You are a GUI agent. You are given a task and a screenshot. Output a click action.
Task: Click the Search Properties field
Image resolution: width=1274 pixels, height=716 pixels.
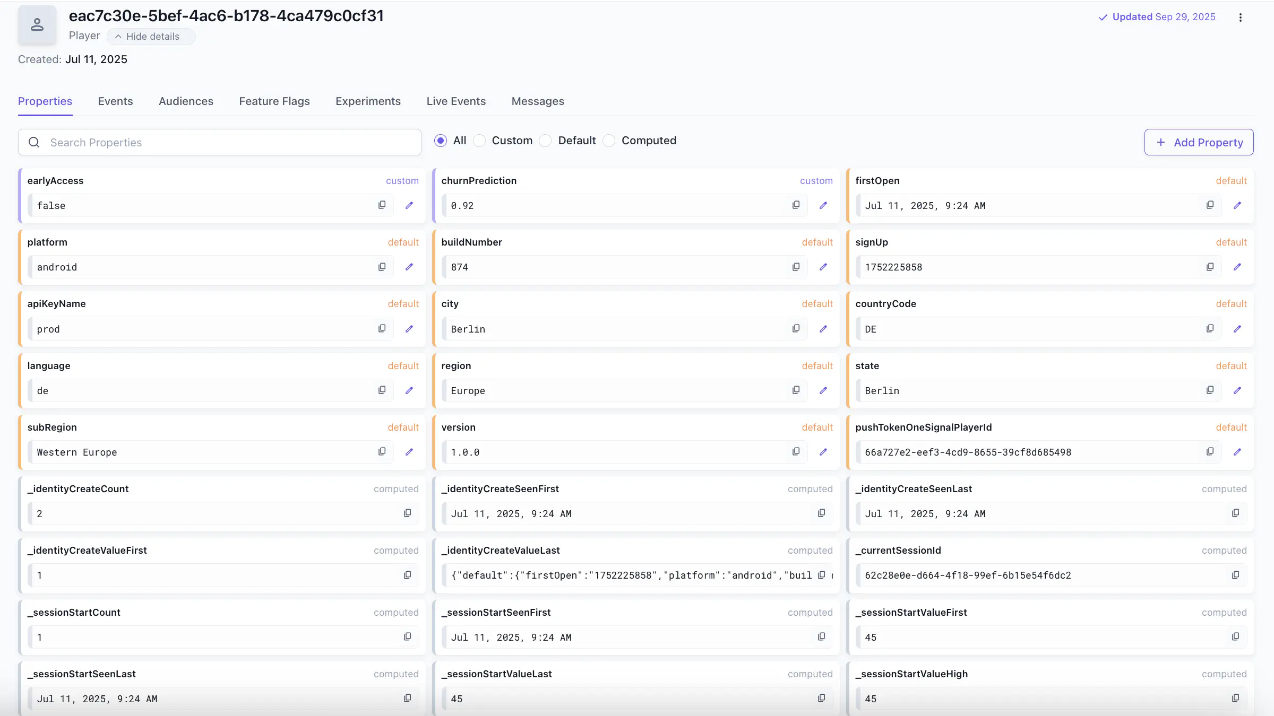pos(219,142)
